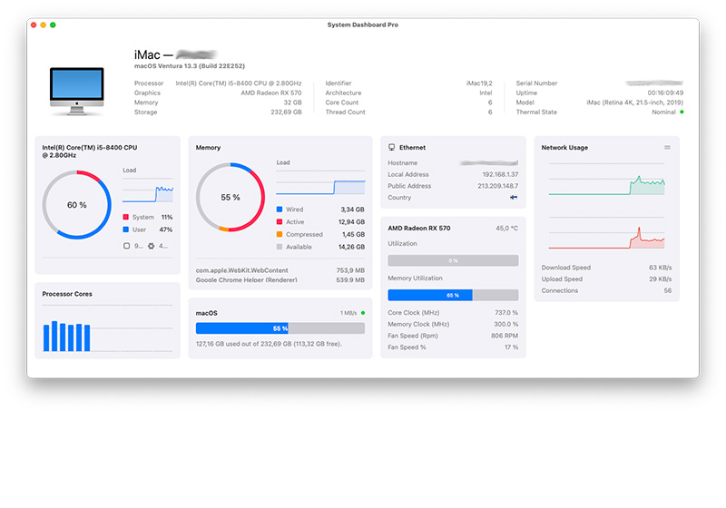Click the Memory Load line graph
This screenshot has width=726, height=508.
pyautogui.click(x=320, y=182)
